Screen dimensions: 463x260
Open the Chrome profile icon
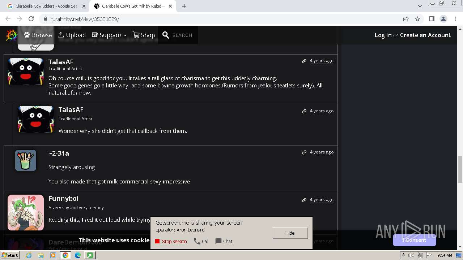click(x=443, y=19)
